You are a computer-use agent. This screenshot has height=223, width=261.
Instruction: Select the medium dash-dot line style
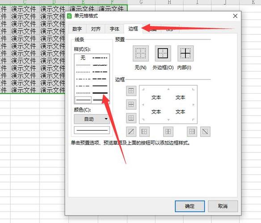point(100,72)
